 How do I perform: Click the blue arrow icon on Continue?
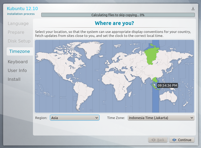[x=174, y=140]
